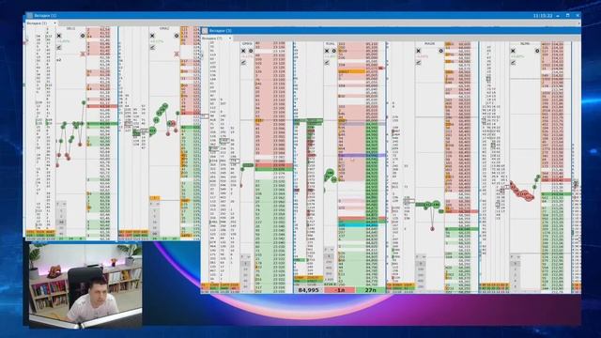Click front window title bar app icon
The image size is (601, 338).
(x=205, y=31)
